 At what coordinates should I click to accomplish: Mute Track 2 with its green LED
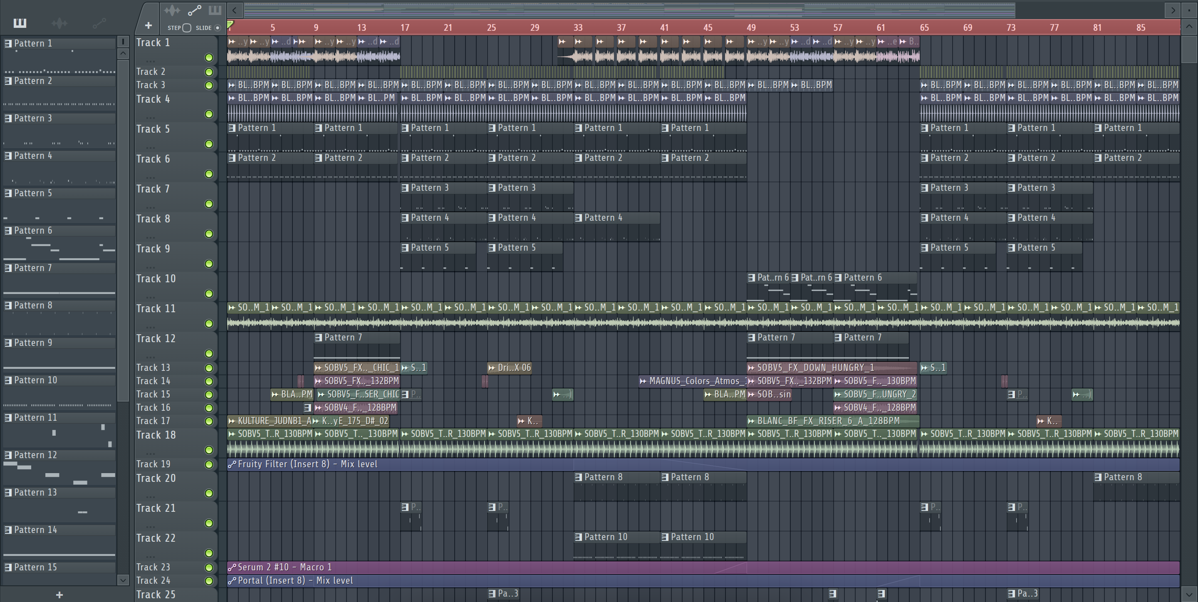[209, 72]
